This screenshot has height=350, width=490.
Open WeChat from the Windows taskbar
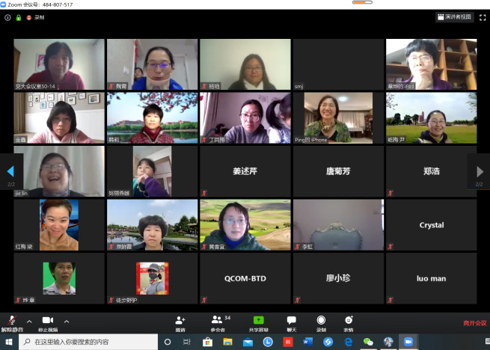click(367, 342)
